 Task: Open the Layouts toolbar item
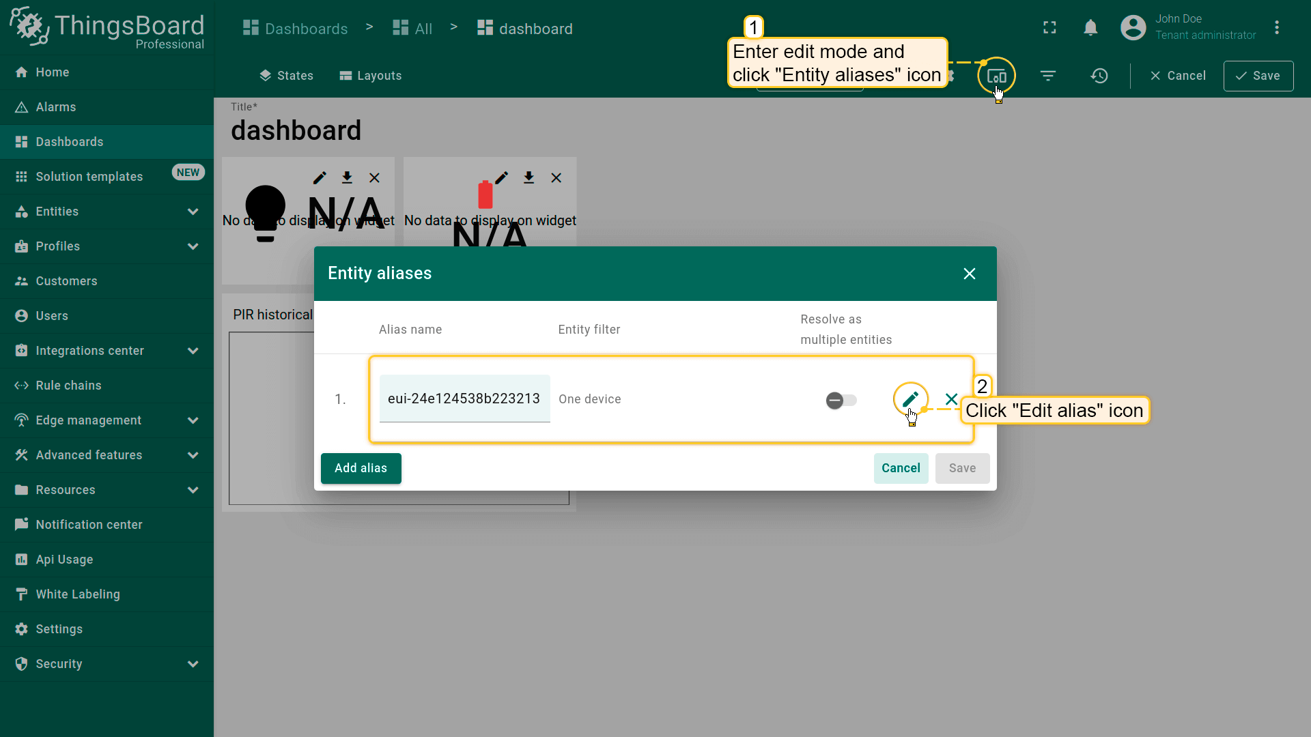(371, 76)
